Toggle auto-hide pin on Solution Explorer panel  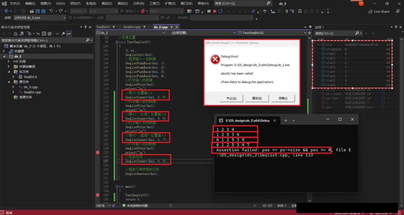tap(85, 27)
